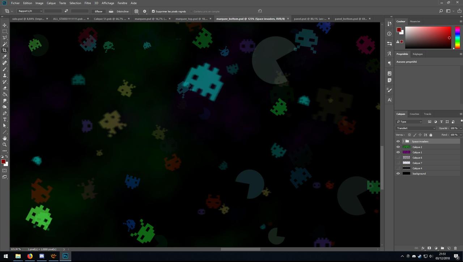Create a new group folder

442,248
